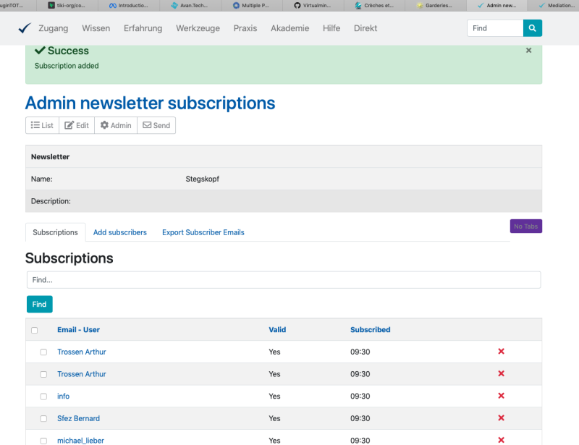Tick the Sfez Bernard row checkbox
579x445 pixels.
(x=43, y=419)
